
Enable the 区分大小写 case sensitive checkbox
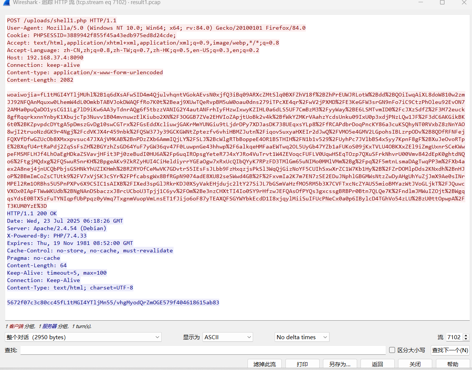click(x=392, y=350)
